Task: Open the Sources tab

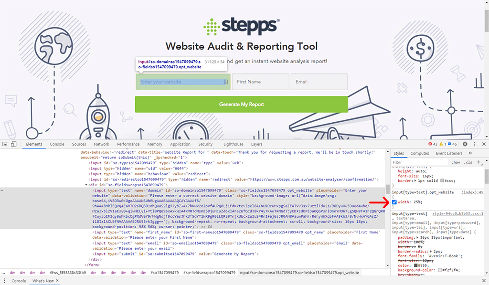Action: coord(79,144)
